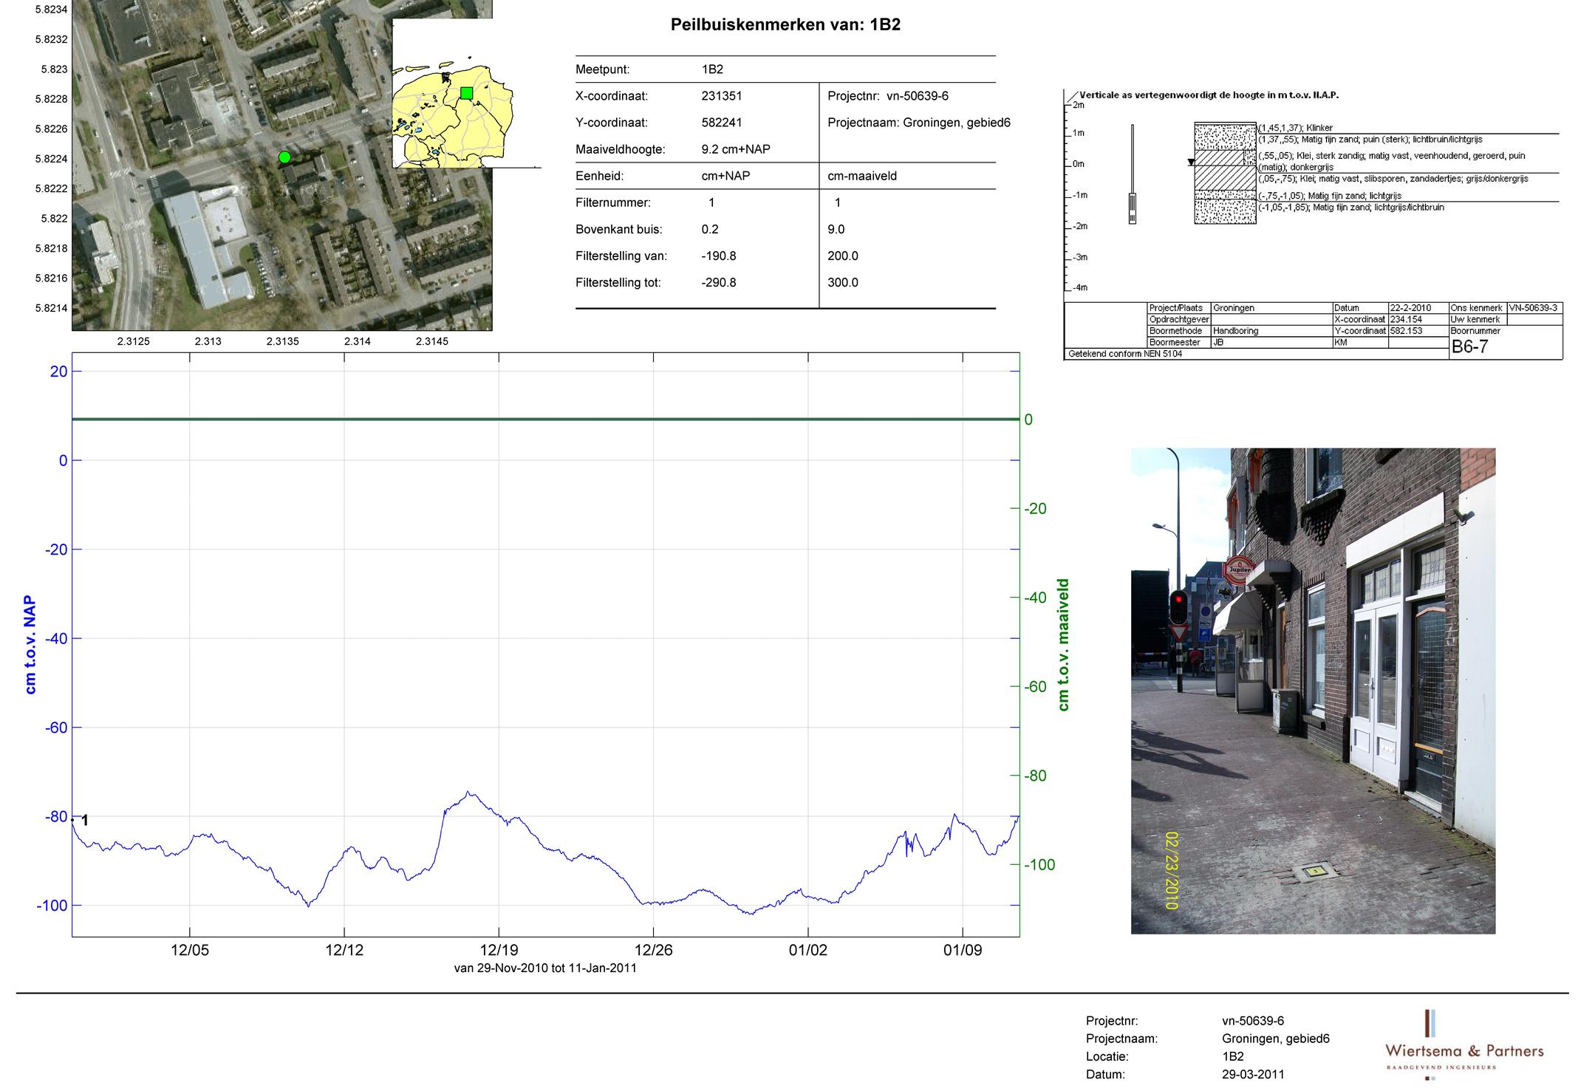Click the green measurement point on aerial map
Viewport: 1595px width, 1091px height.
pyautogui.click(x=284, y=157)
